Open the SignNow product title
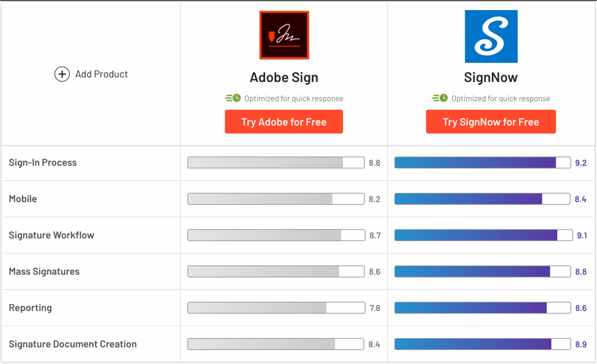 tap(491, 77)
